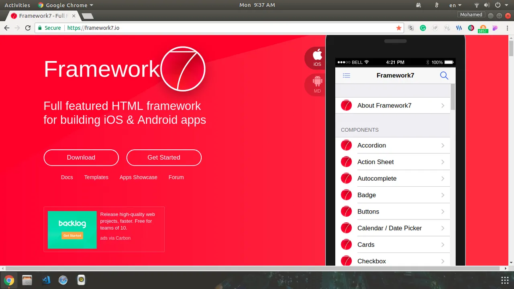Open the en keyboard language dropdown

tap(455, 5)
